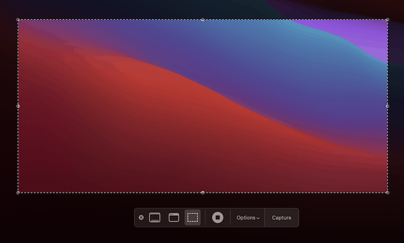404x243 pixels.
Task: Click the top-right corner selection handle
Action: pos(387,20)
